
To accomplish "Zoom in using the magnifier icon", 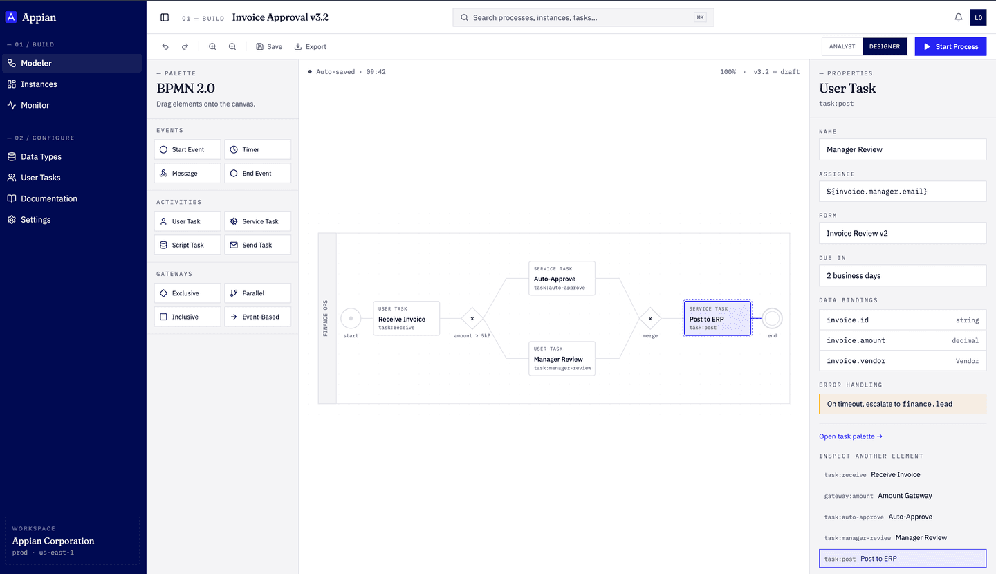I will (212, 46).
